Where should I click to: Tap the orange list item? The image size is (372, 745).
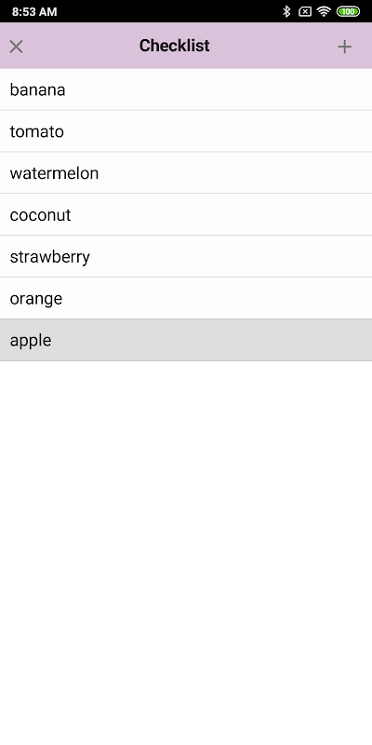(x=186, y=298)
